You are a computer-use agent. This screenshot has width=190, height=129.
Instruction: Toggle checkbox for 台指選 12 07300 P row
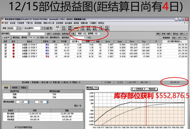click(x=6, y=51)
